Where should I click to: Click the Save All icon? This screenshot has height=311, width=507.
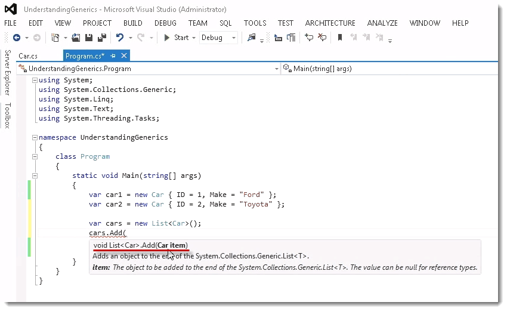tap(102, 38)
